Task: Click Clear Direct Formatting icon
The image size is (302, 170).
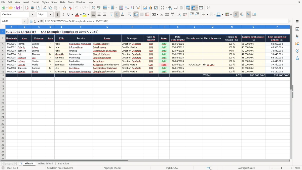Action: click(70, 8)
